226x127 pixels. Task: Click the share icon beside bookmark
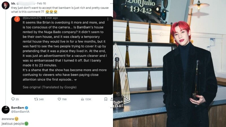(112, 99)
